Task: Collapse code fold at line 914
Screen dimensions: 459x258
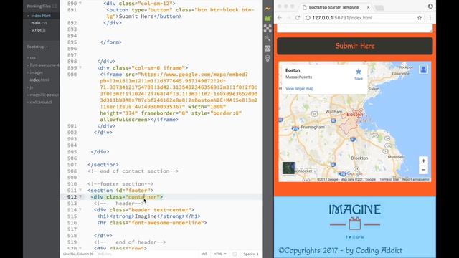Action: point(80,210)
